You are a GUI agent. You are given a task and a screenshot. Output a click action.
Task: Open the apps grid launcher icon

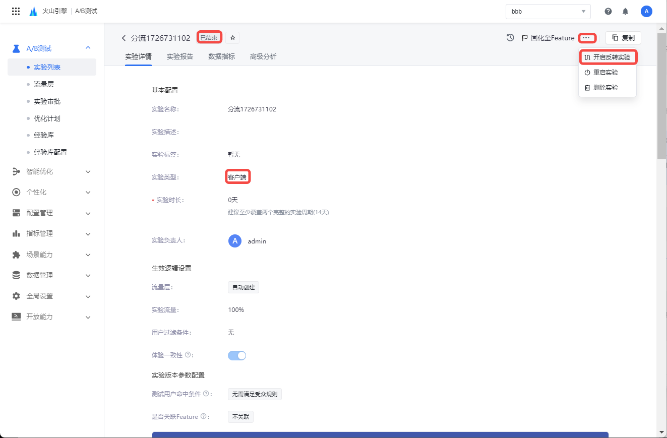16,11
